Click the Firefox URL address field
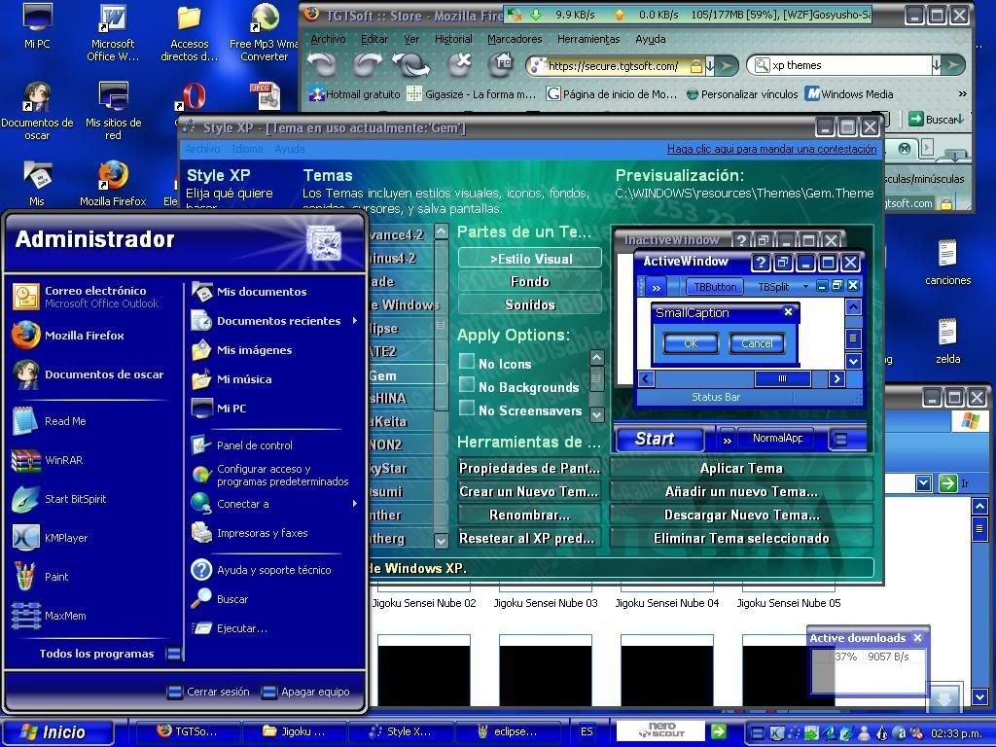The image size is (996, 747). [x=613, y=65]
